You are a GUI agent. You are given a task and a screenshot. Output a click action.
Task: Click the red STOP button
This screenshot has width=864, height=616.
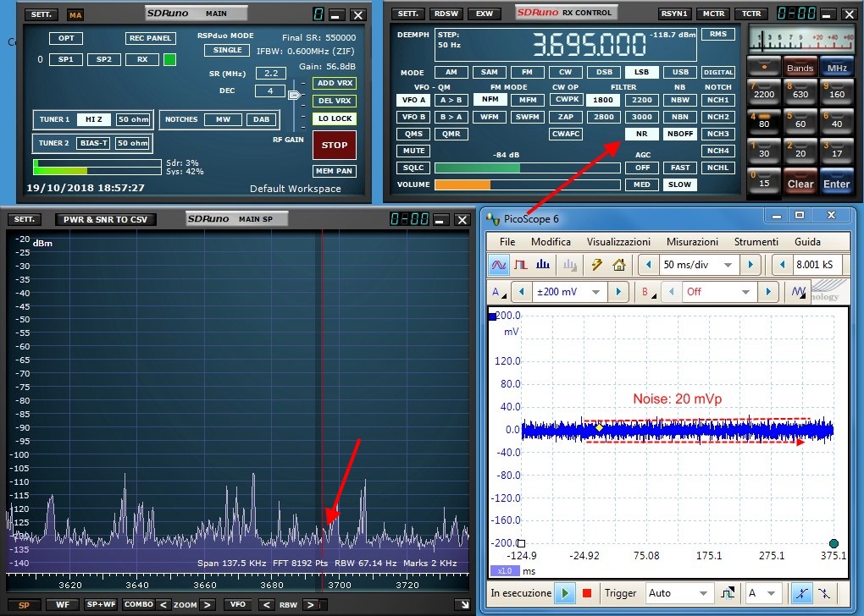tap(335, 146)
